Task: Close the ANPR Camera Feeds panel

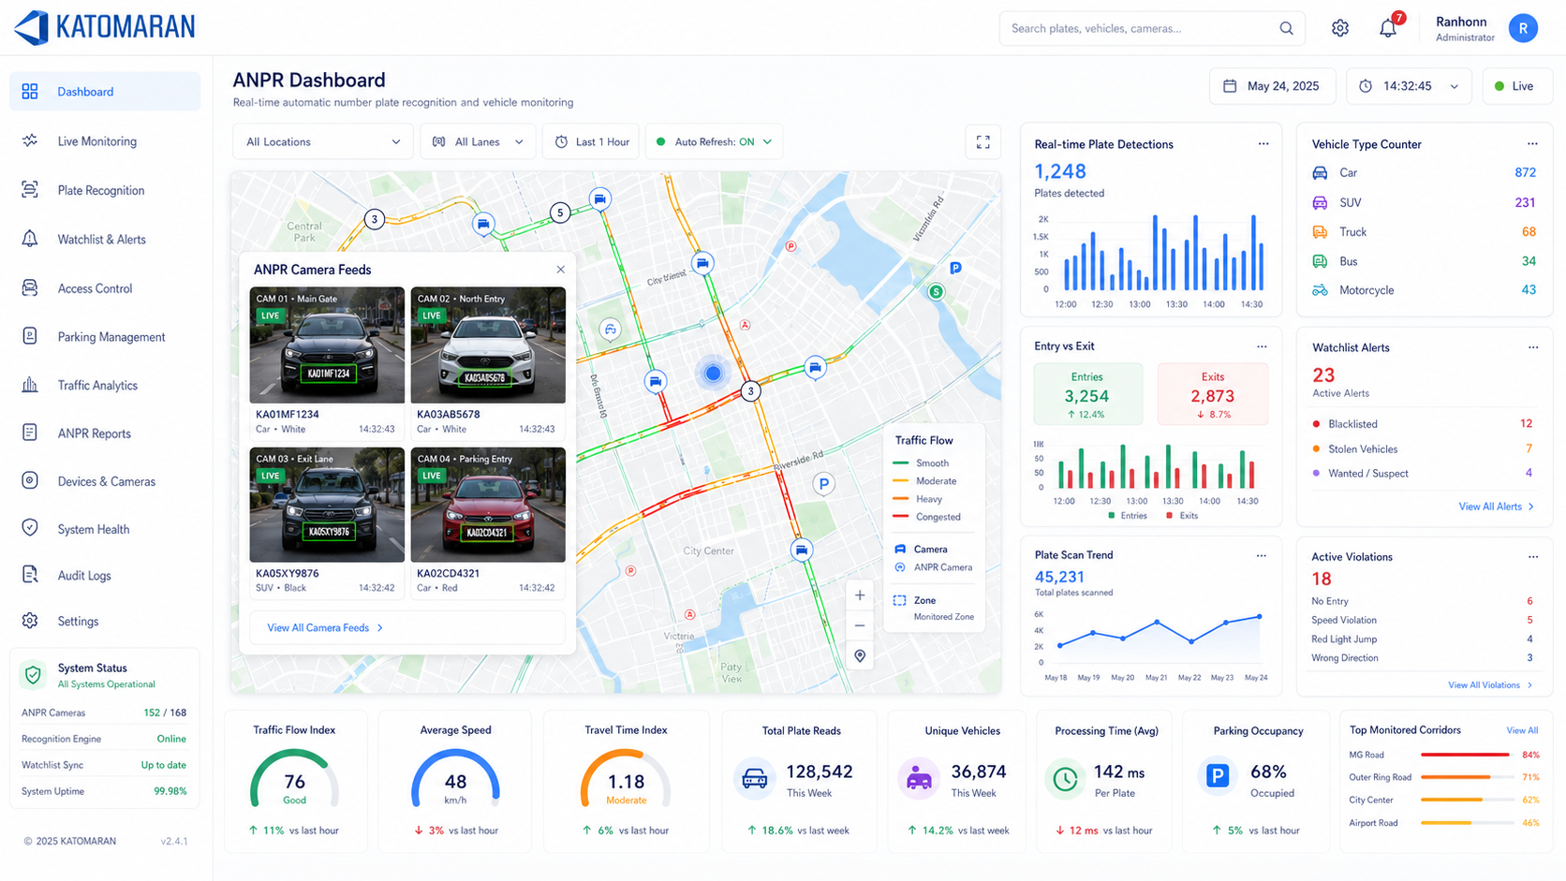Action: click(x=560, y=270)
